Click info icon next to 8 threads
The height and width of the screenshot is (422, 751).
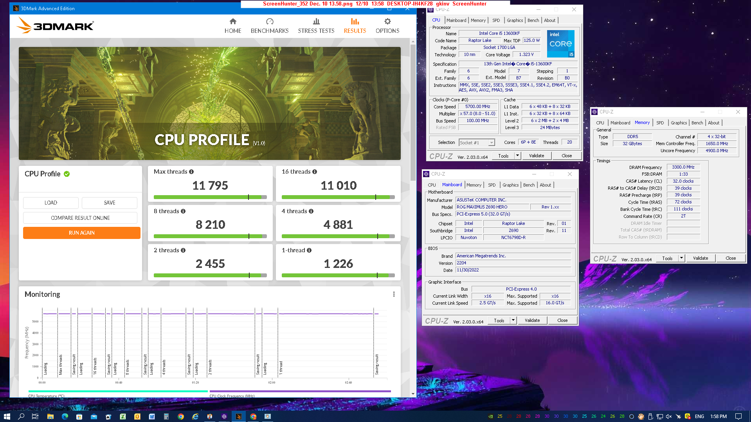(x=183, y=211)
